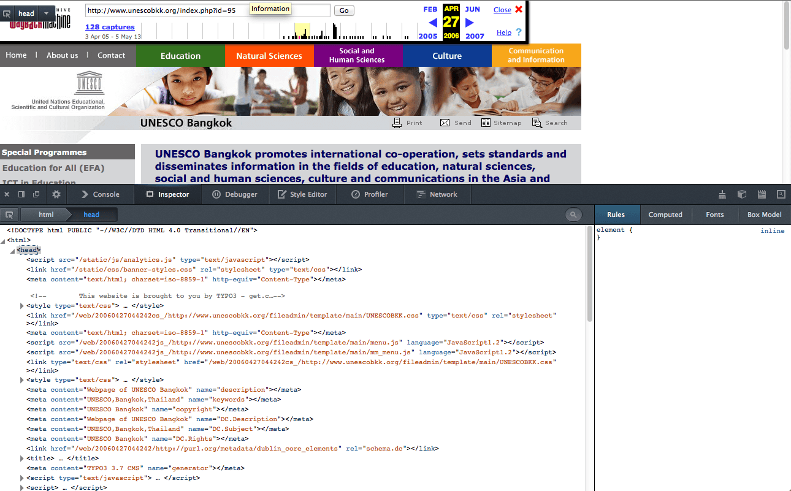Image resolution: width=791 pixels, height=491 pixels.
Task: Click the inline rule source link
Action: 772,231
